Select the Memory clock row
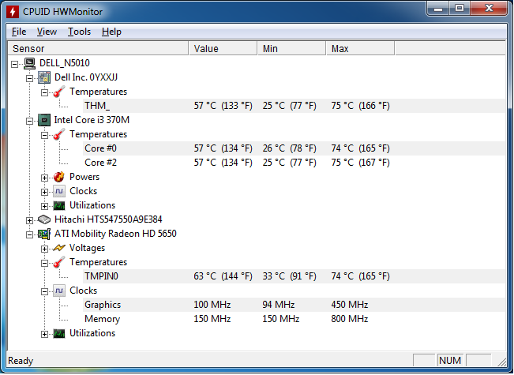Screen dimensions: 514x375 pyautogui.click(x=294, y=319)
